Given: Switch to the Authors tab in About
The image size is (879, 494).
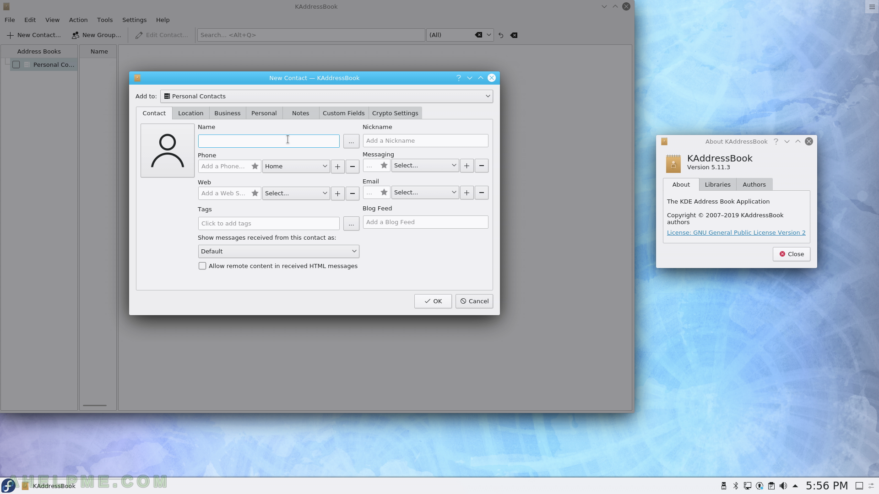Looking at the screenshot, I should coord(754,184).
